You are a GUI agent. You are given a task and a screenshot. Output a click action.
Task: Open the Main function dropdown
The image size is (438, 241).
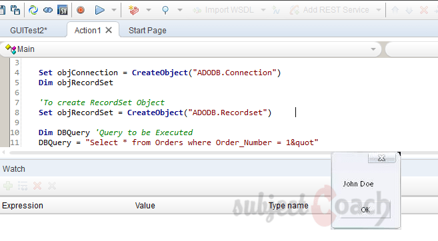pyautogui.click(x=373, y=49)
